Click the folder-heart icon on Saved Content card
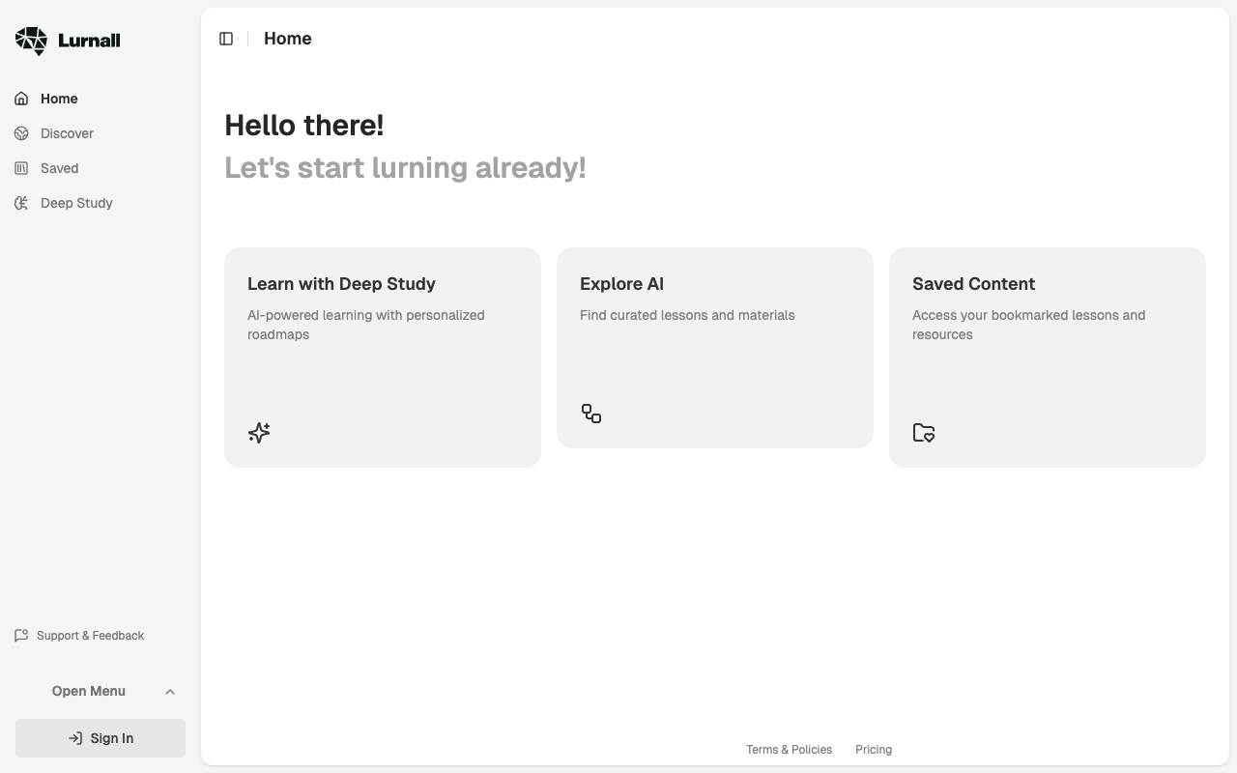 [924, 432]
